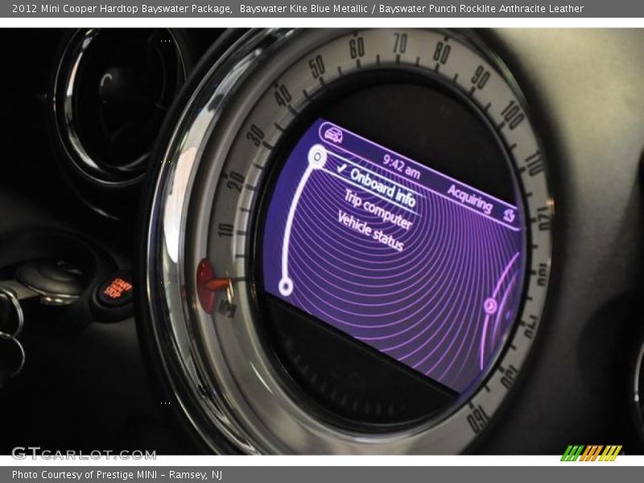Tap the bottom node of menu arc

pos(285,286)
